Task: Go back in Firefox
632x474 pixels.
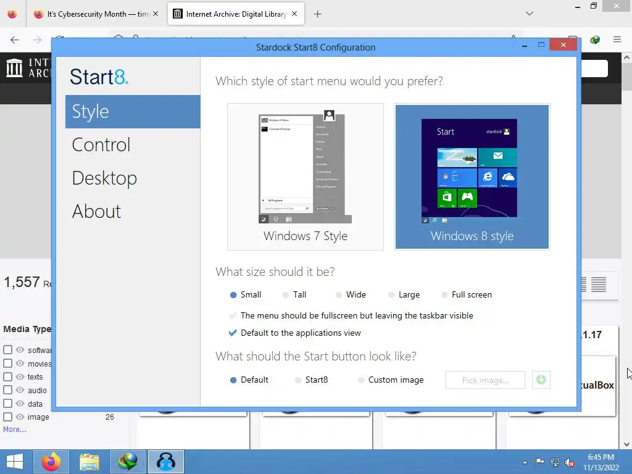Action: pyautogui.click(x=15, y=39)
